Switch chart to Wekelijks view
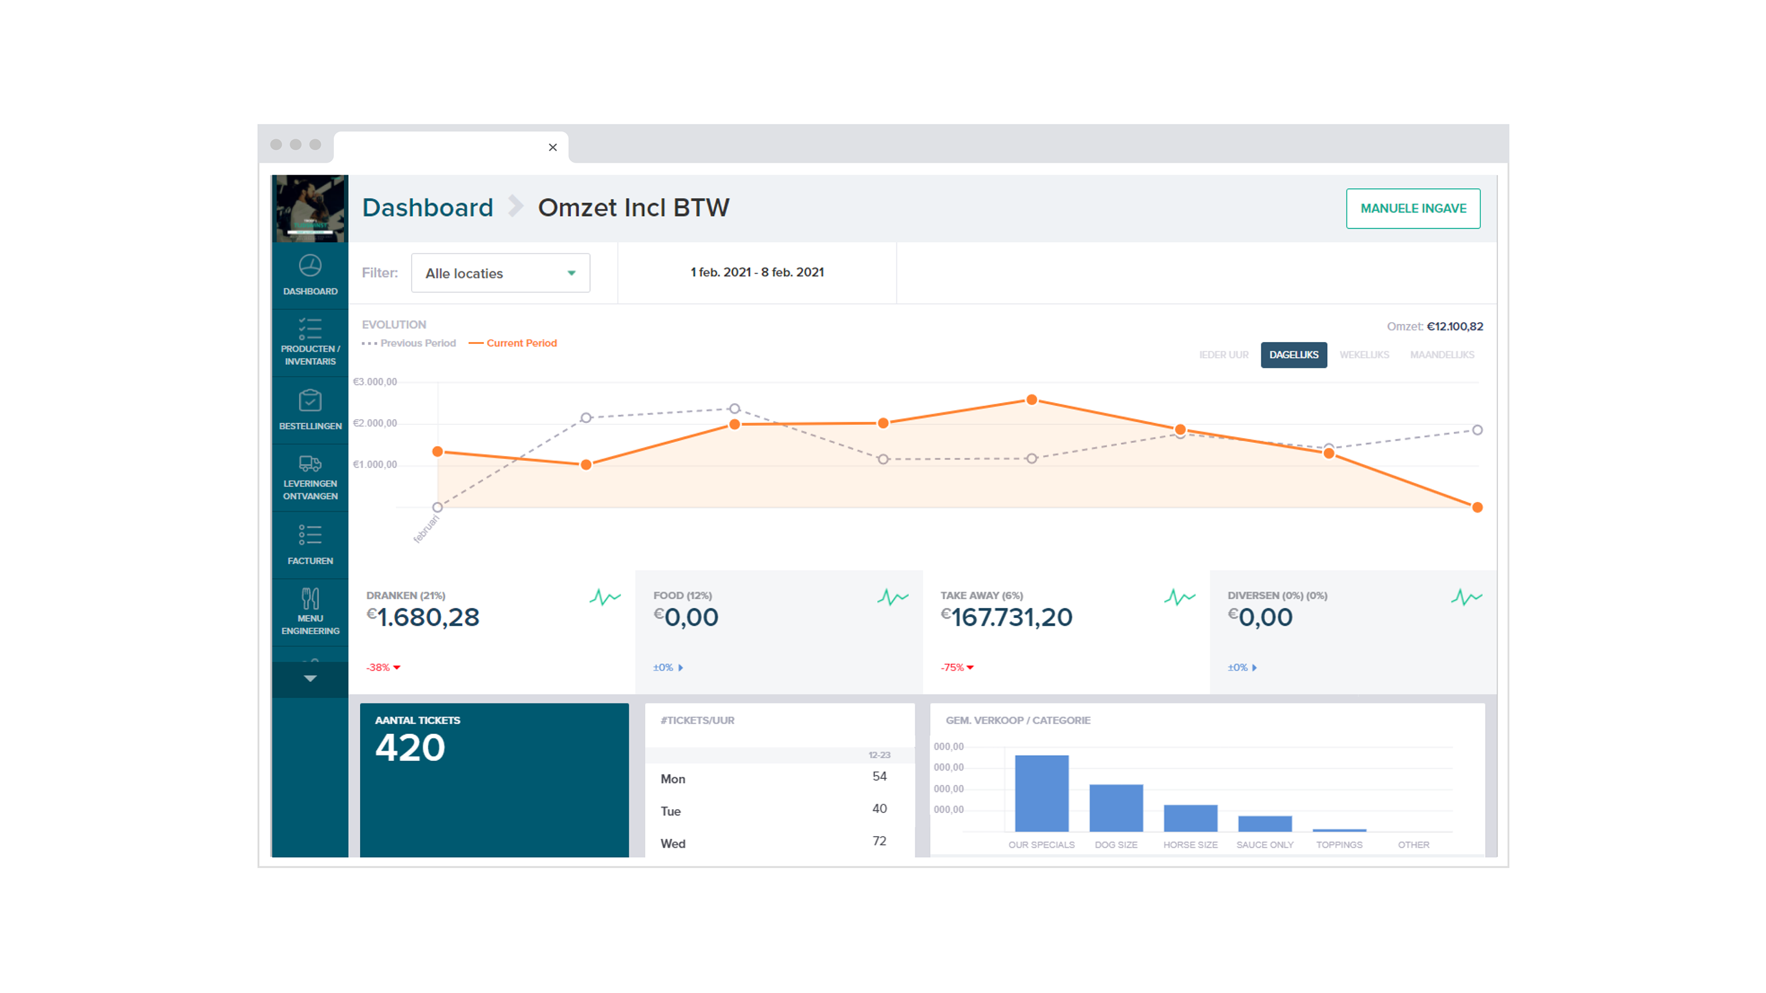This screenshot has width=1766, height=993. [1364, 354]
